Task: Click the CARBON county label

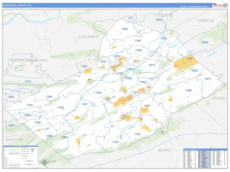Action: click(x=206, y=21)
